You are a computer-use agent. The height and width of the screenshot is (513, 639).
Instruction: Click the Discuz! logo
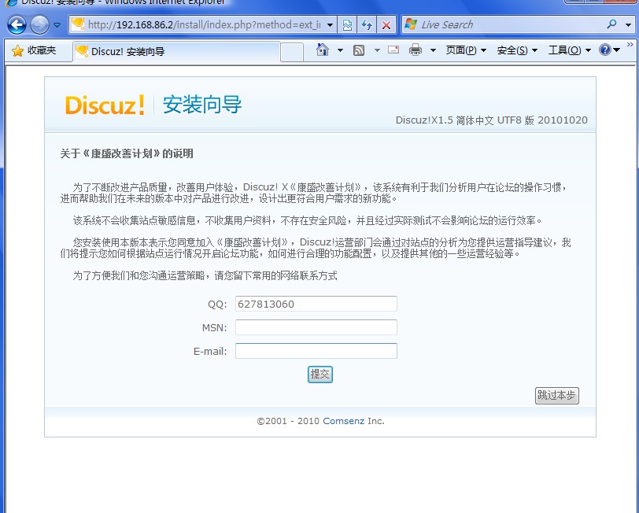click(105, 105)
